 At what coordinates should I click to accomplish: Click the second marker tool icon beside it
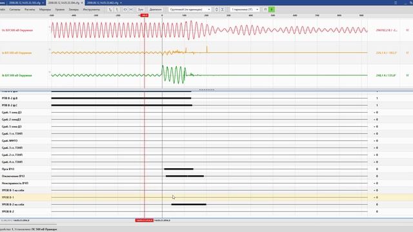click(x=117, y=10)
